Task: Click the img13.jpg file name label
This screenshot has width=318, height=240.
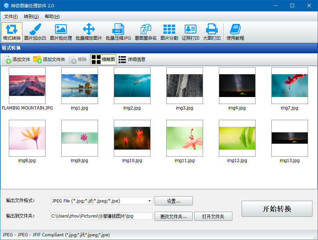Action: (290, 161)
